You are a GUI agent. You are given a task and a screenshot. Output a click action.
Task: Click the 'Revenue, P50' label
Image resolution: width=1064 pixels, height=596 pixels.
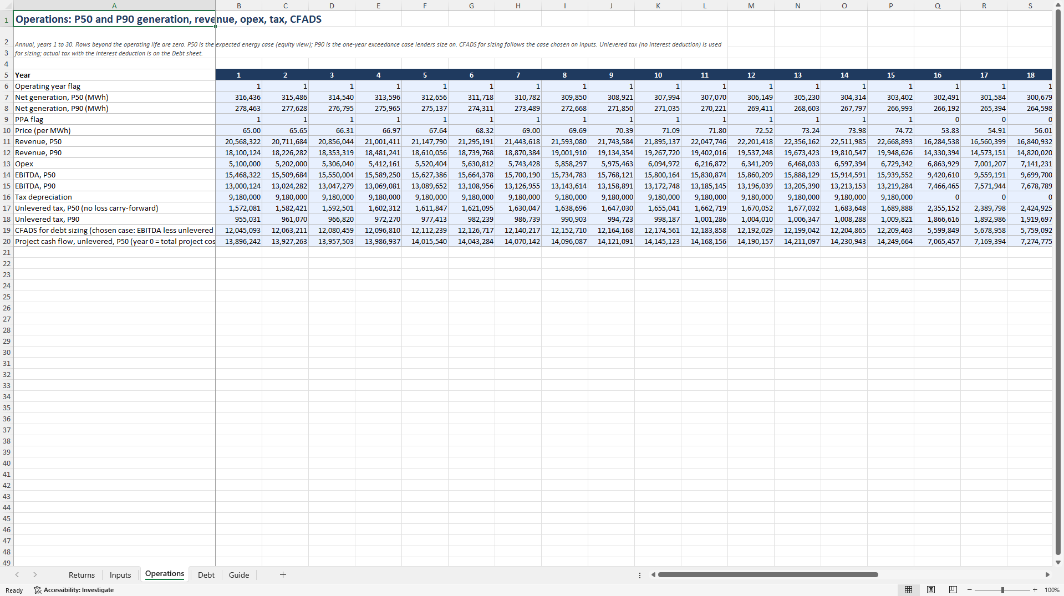[x=38, y=141]
